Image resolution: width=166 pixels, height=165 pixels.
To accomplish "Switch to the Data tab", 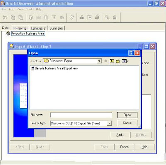I will click(x=5, y=28).
